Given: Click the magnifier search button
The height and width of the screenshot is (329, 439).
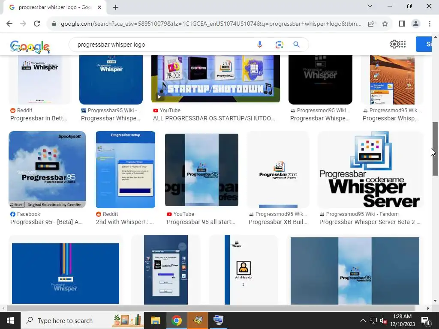Looking at the screenshot, I should point(297,45).
